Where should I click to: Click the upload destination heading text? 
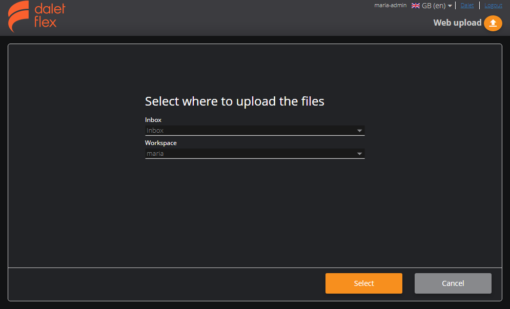tap(235, 101)
